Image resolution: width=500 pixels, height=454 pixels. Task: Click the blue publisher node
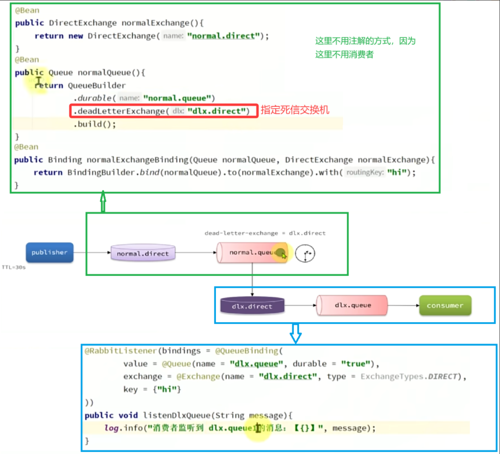click(49, 253)
